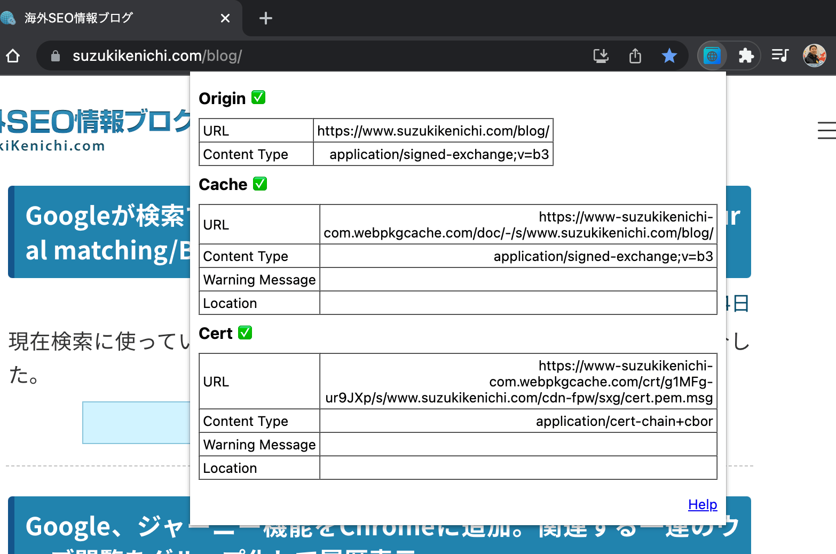The width and height of the screenshot is (836, 554).
Task: Open the article titled Googleが検索
Action: [107, 233]
